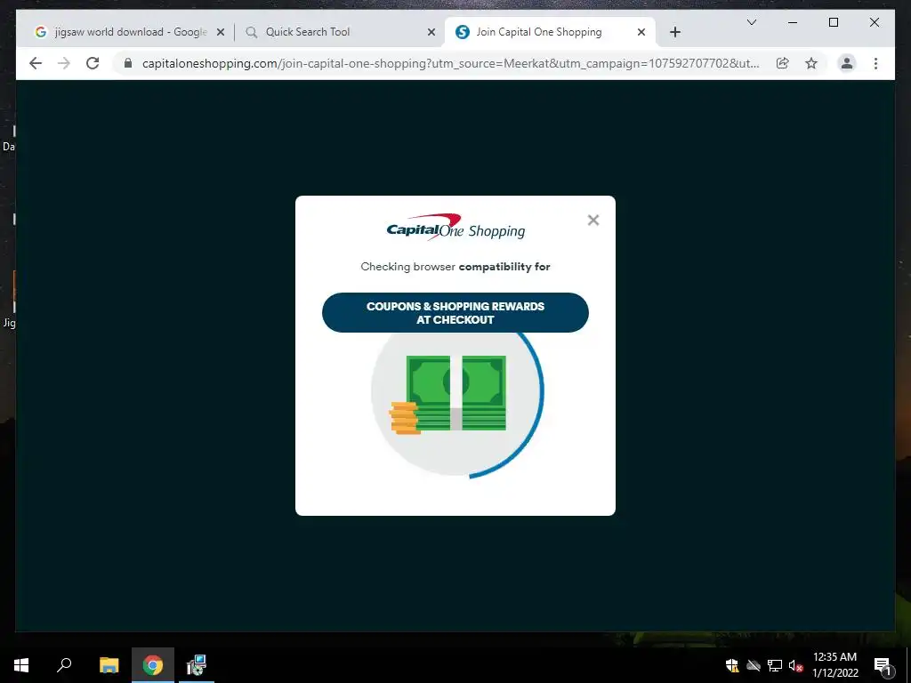Viewport: 911px width, 683px height.
Task: Click the address bar URL field
Action: [x=450, y=63]
